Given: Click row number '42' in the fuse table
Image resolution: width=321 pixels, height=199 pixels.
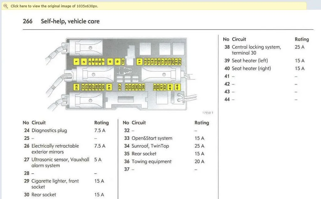Looking at the screenshot, I should pos(227,84).
